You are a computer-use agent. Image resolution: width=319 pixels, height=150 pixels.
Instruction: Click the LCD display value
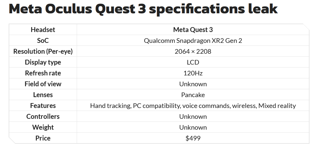(193, 62)
